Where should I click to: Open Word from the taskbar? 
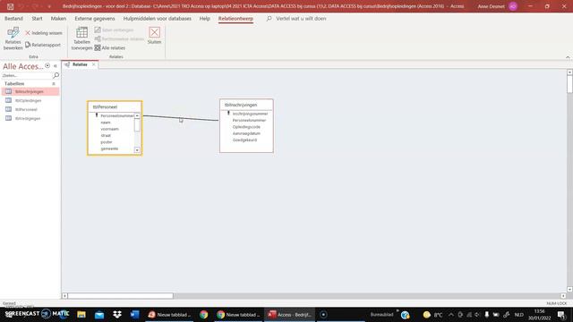[135, 314]
